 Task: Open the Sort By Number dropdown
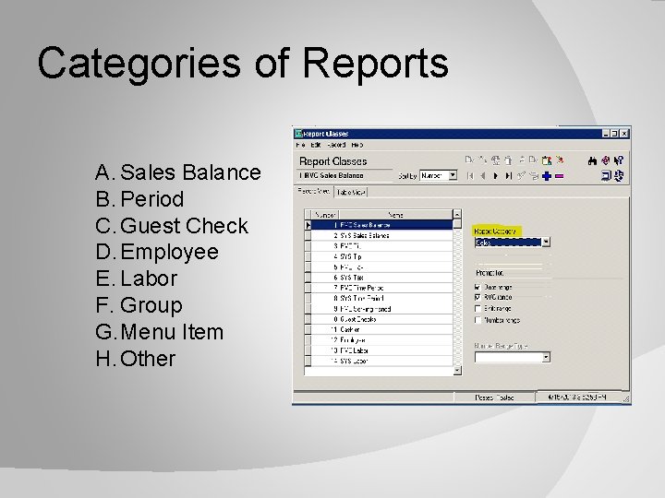click(x=453, y=175)
